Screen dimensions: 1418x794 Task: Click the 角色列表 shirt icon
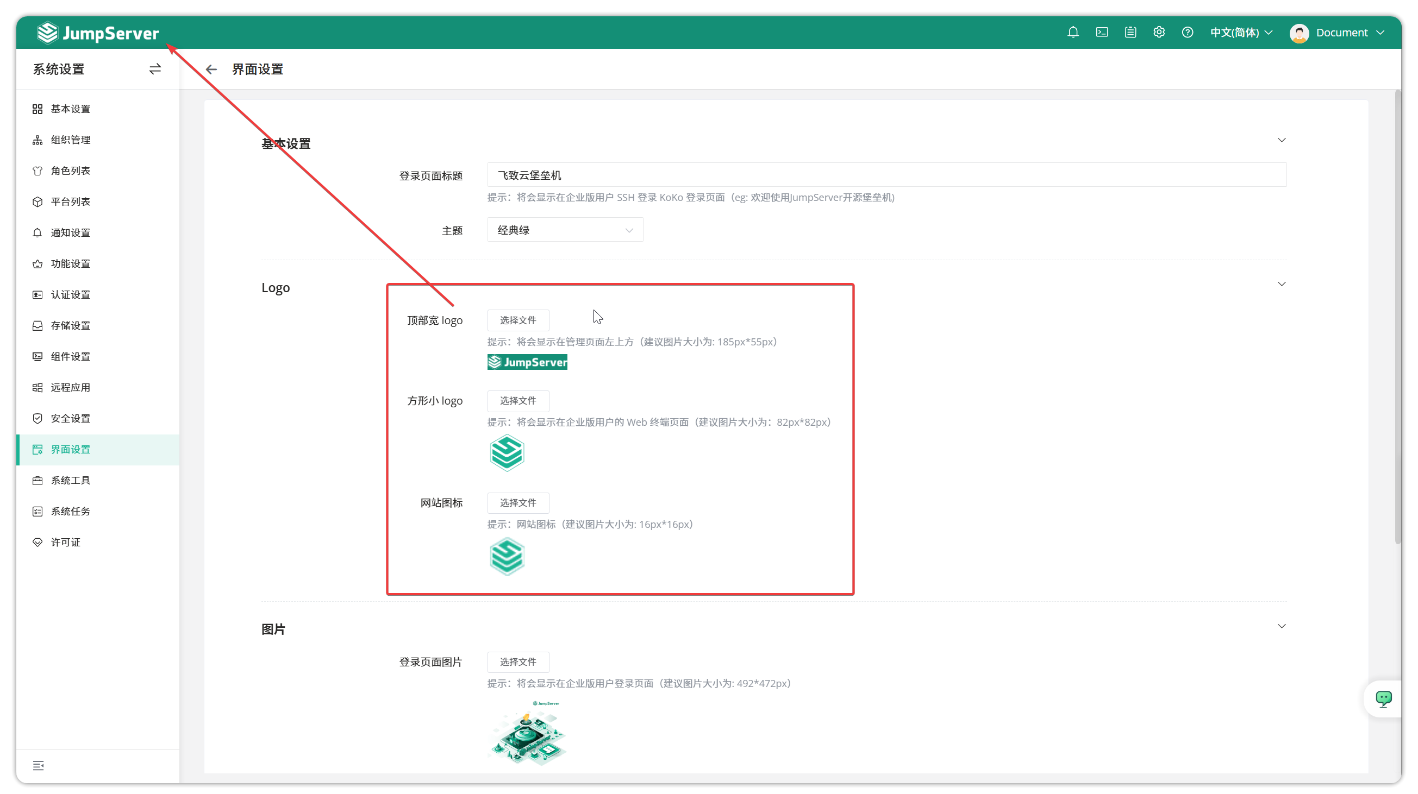[x=38, y=171]
